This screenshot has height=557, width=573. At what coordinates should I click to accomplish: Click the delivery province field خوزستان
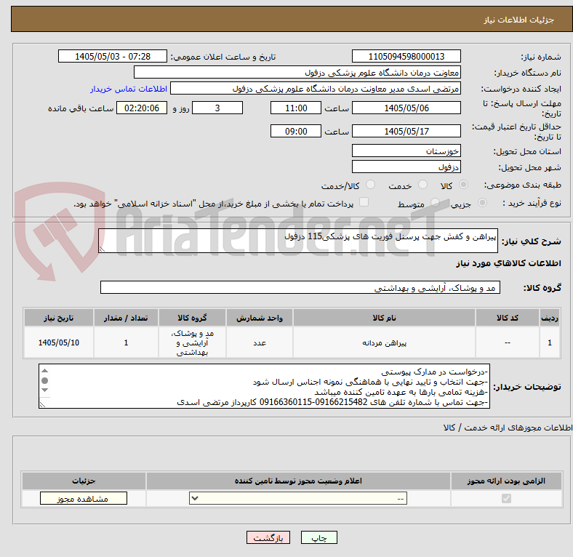pos(406,151)
